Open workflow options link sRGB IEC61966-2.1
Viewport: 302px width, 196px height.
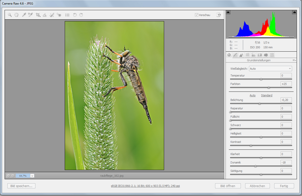146,186
